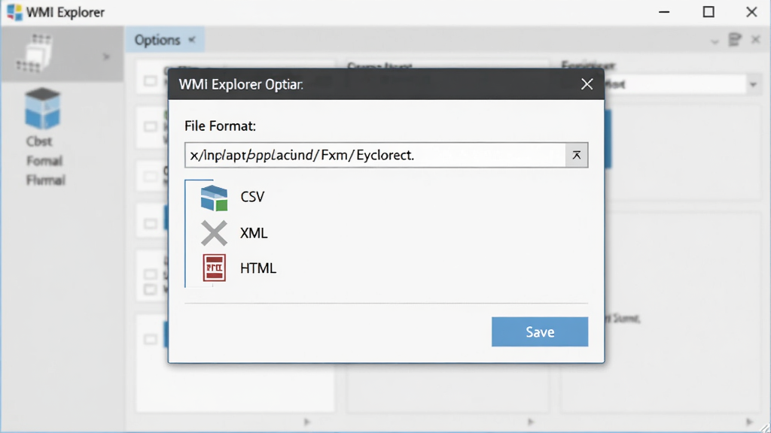771x433 pixels.
Task: Click the blurred cube icon in sidebar
Action: point(42,108)
